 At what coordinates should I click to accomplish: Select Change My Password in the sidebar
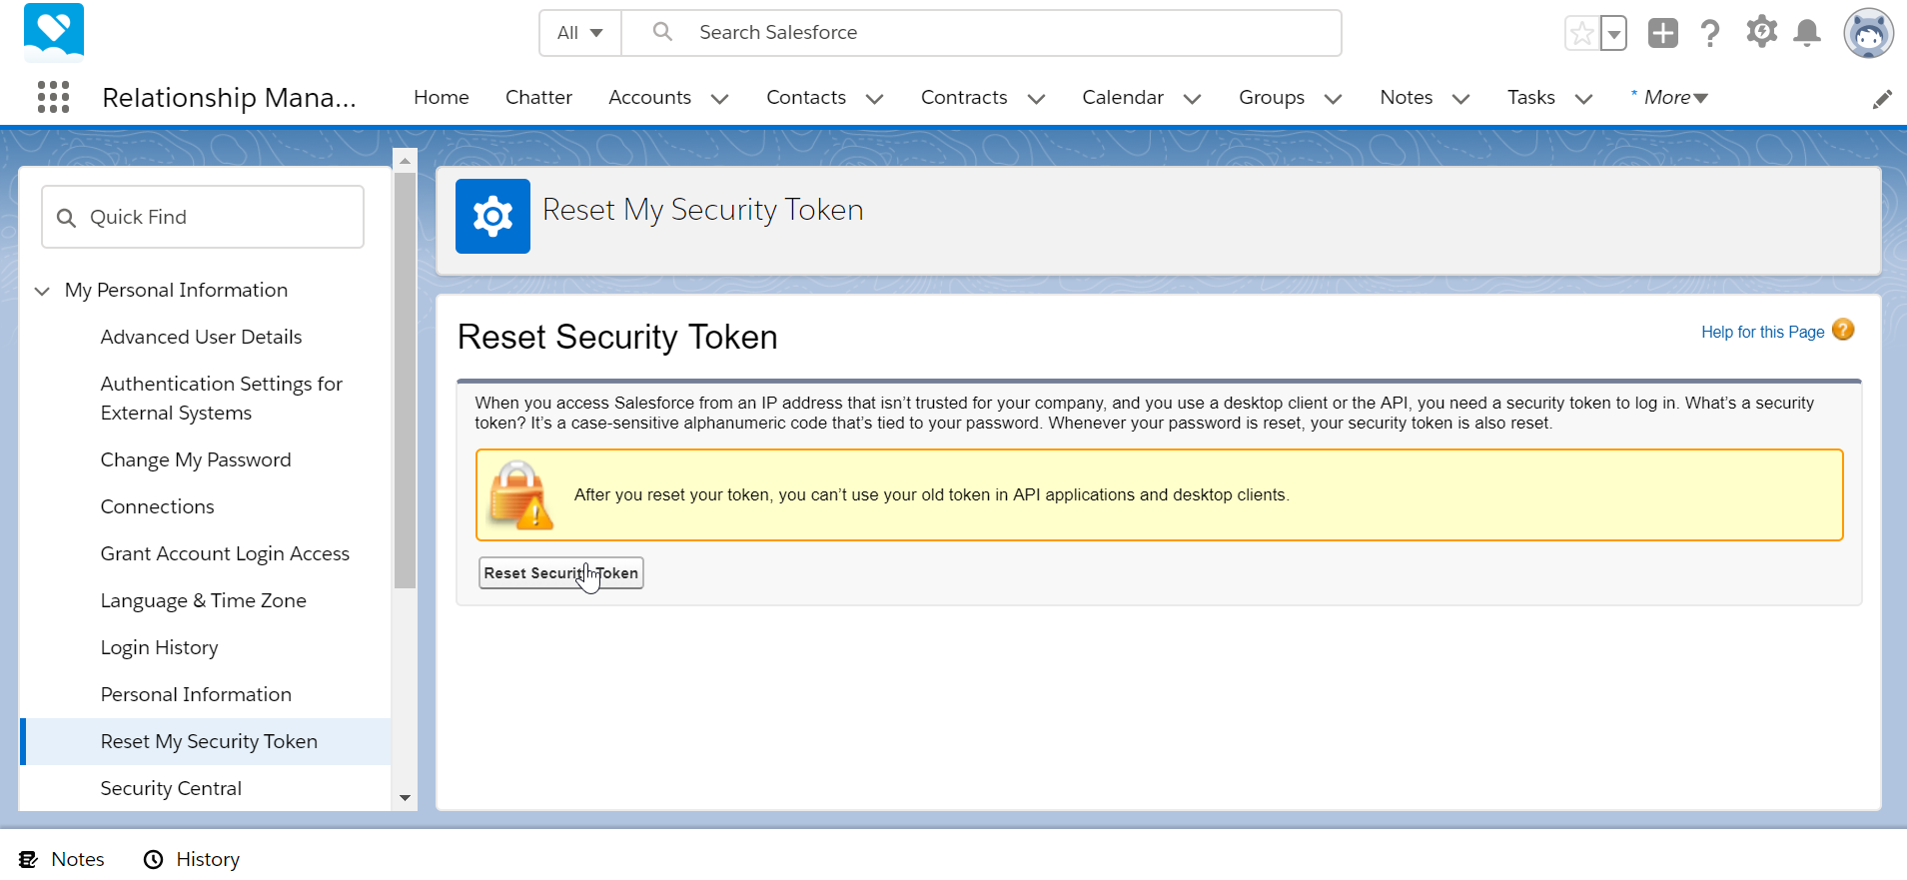[196, 459]
